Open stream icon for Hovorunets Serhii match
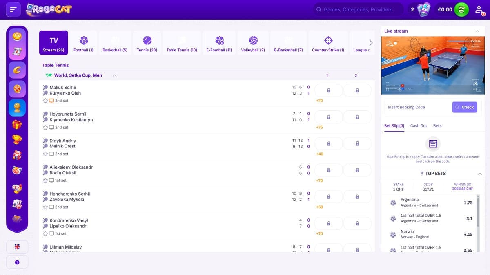Image resolution: width=490 pixels, height=275 pixels. click(51, 127)
